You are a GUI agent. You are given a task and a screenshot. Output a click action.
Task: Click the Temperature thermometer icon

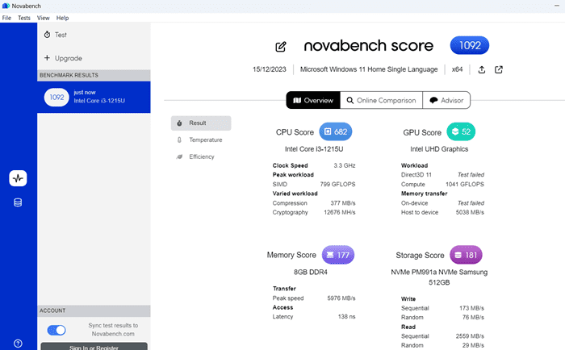click(179, 140)
